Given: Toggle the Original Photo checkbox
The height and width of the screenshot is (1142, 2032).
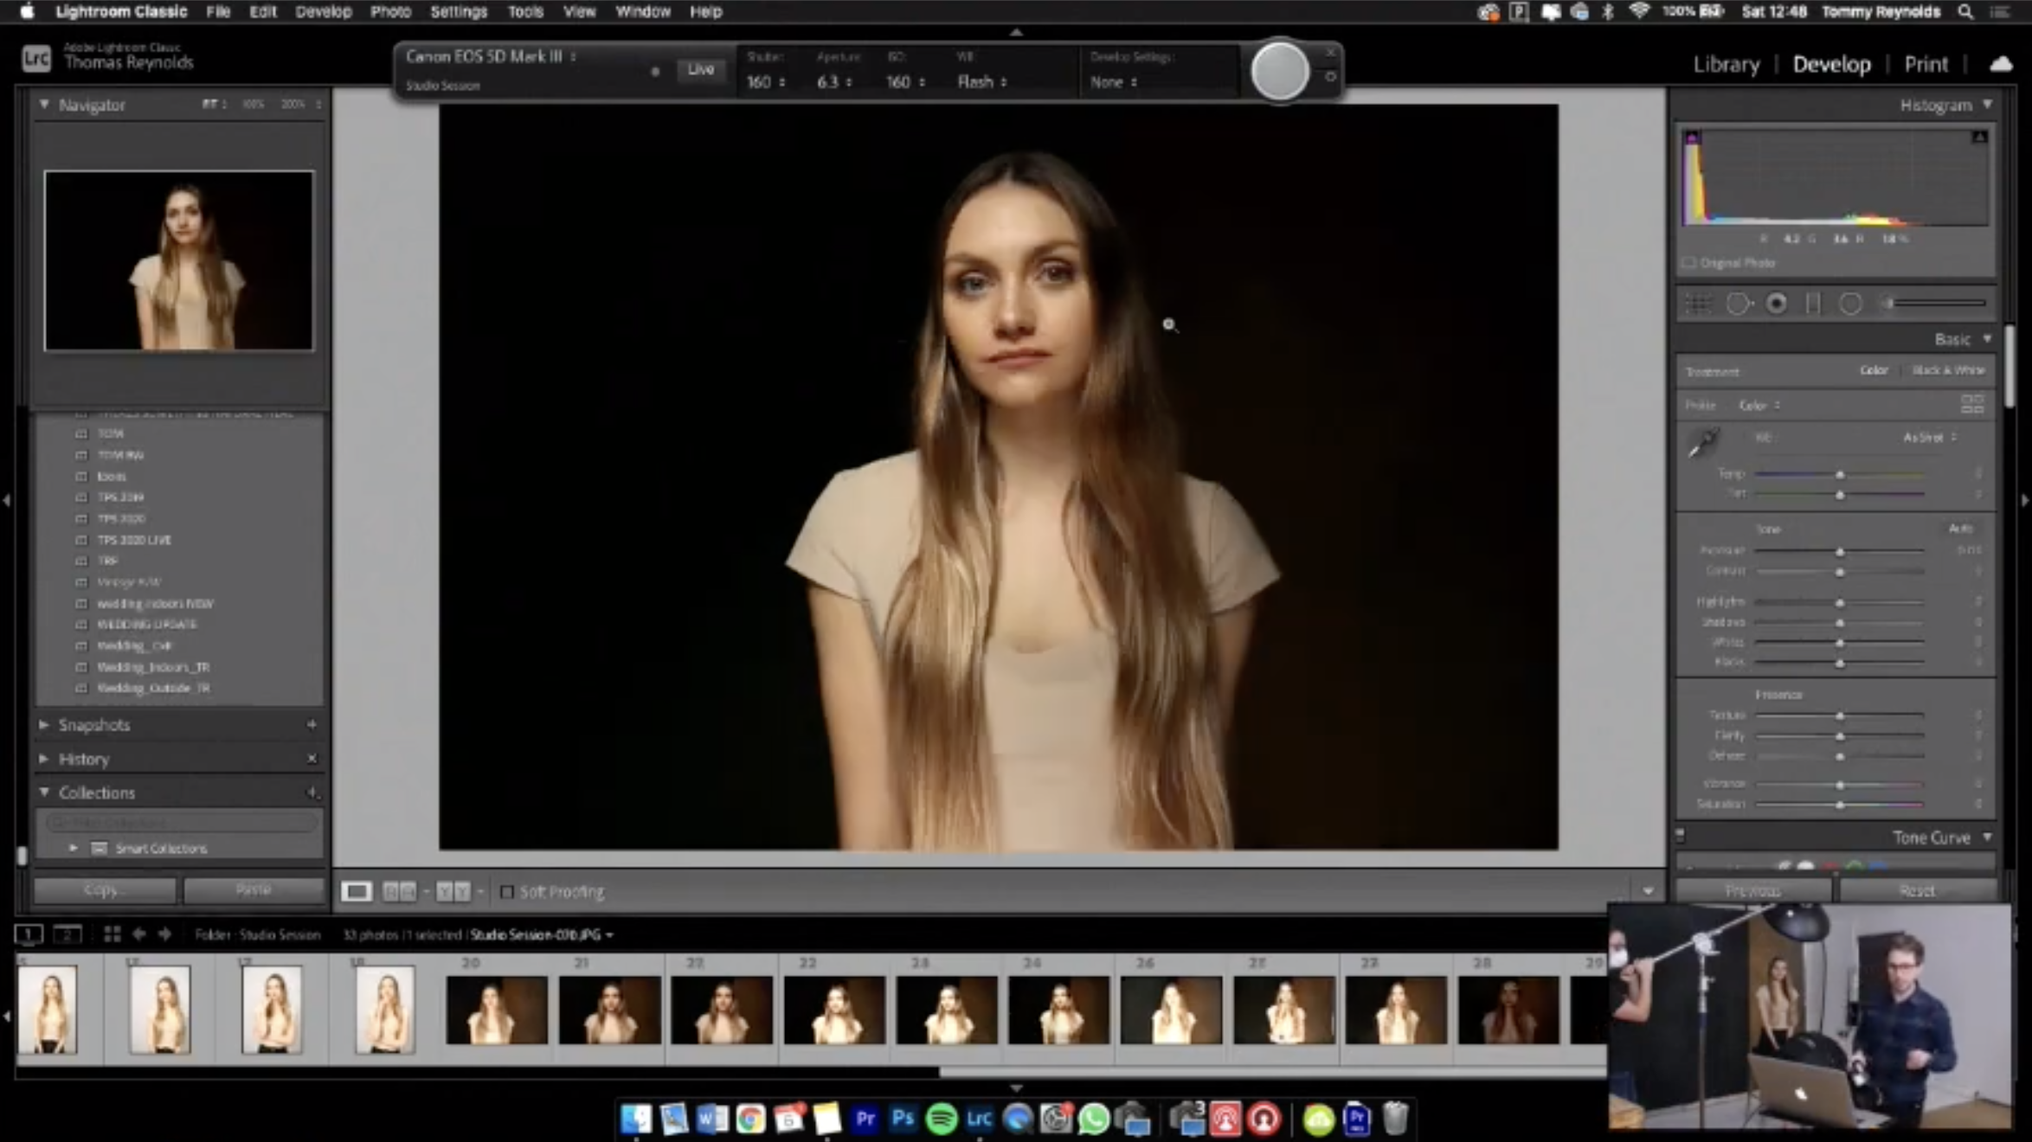Looking at the screenshot, I should click(x=1688, y=263).
